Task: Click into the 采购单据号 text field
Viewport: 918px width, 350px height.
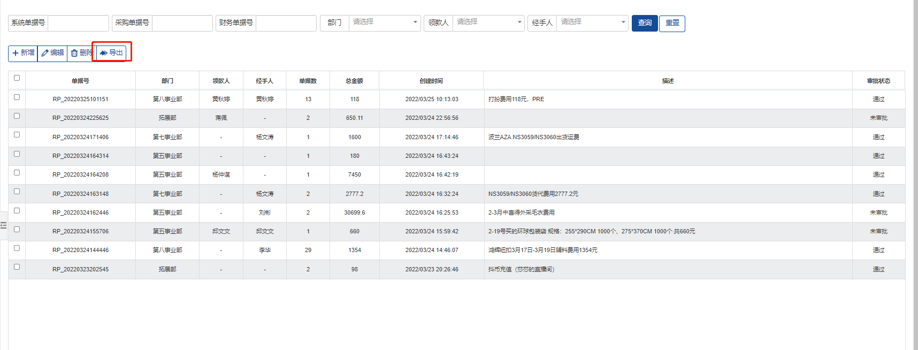Action: click(x=182, y=23)
